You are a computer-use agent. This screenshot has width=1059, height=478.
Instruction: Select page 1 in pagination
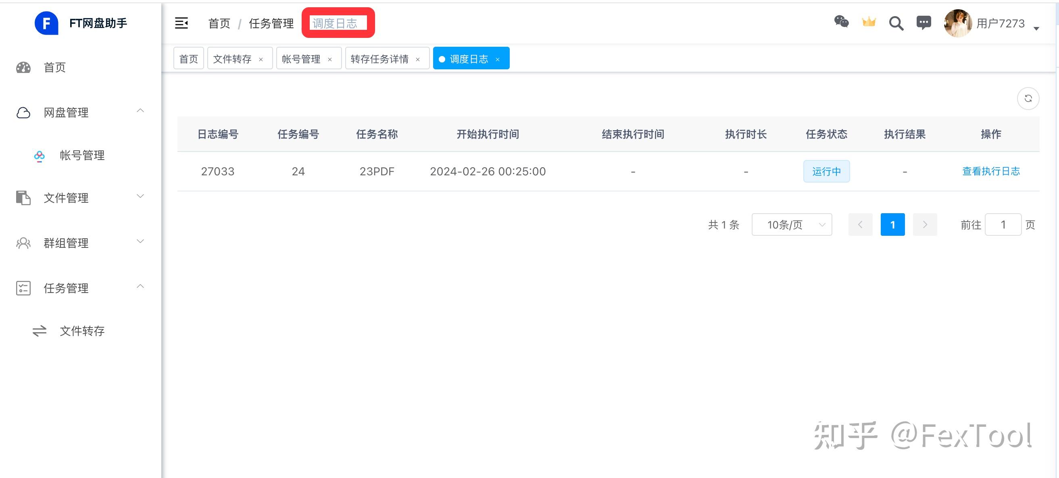(892, 224)
